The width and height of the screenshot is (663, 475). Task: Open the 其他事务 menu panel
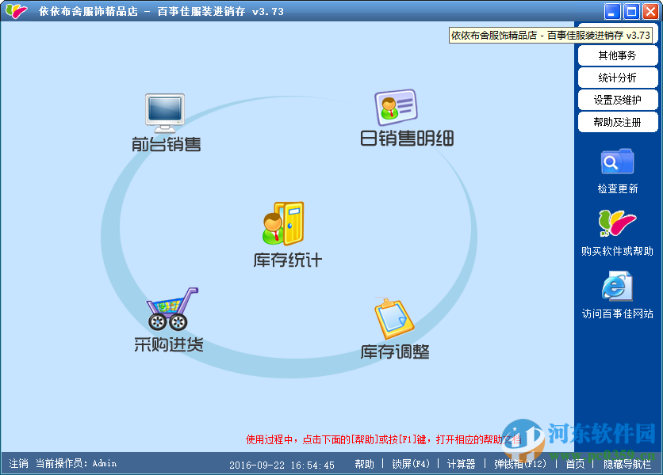pos(617,55)
